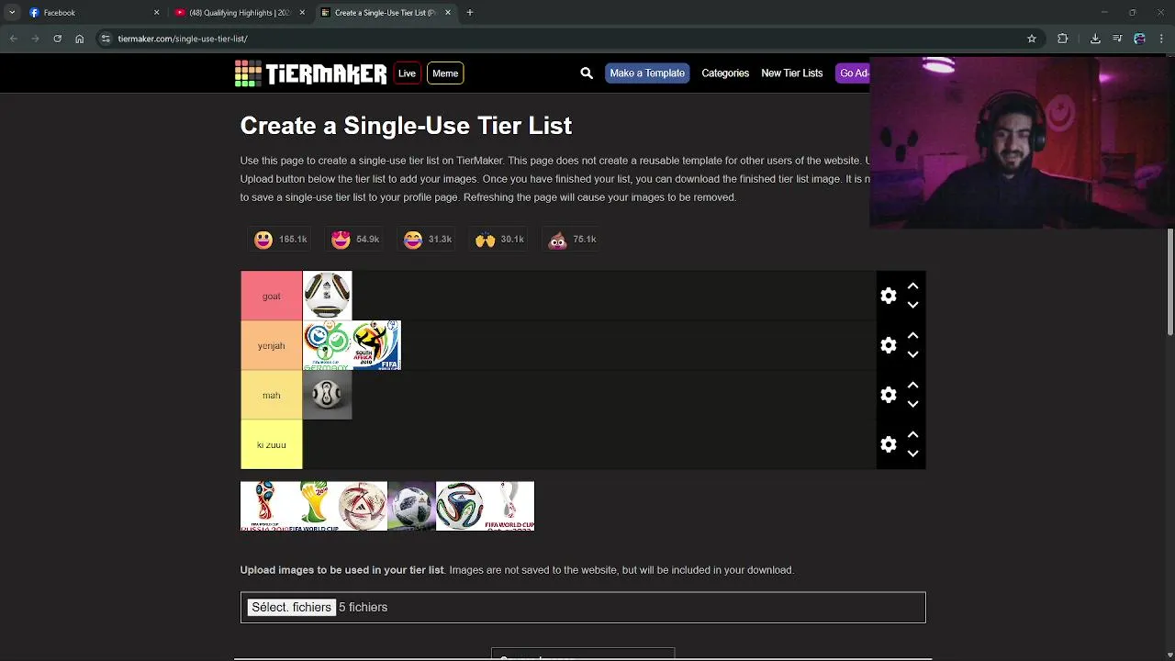Open the Meme page button
The width and height of the screenshot is (1175, 661).
tap(445, 73)
